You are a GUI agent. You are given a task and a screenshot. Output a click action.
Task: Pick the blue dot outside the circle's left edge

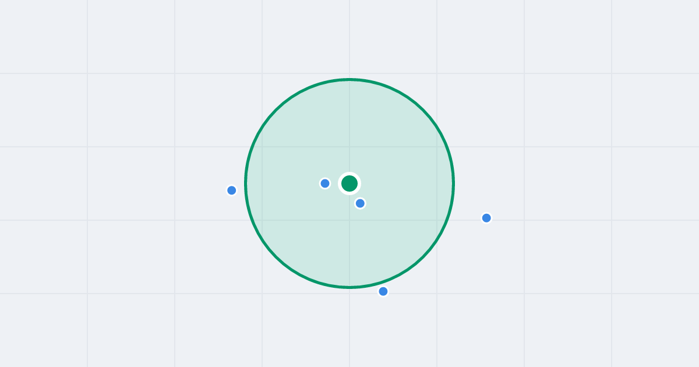point(231,190)
